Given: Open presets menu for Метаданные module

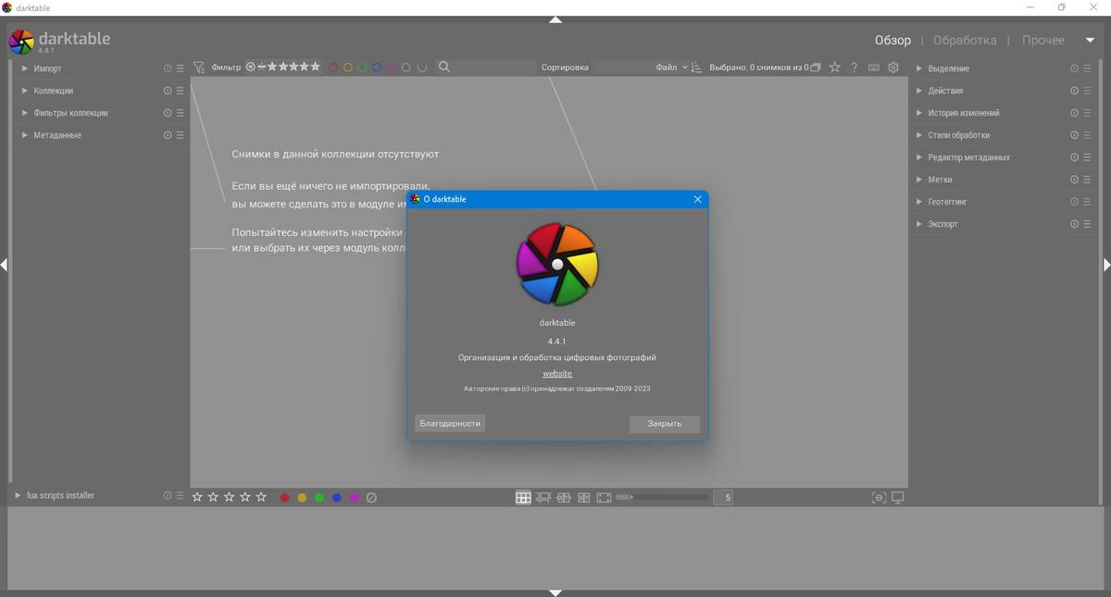Looking at the screenshot, I should point(181,135).
